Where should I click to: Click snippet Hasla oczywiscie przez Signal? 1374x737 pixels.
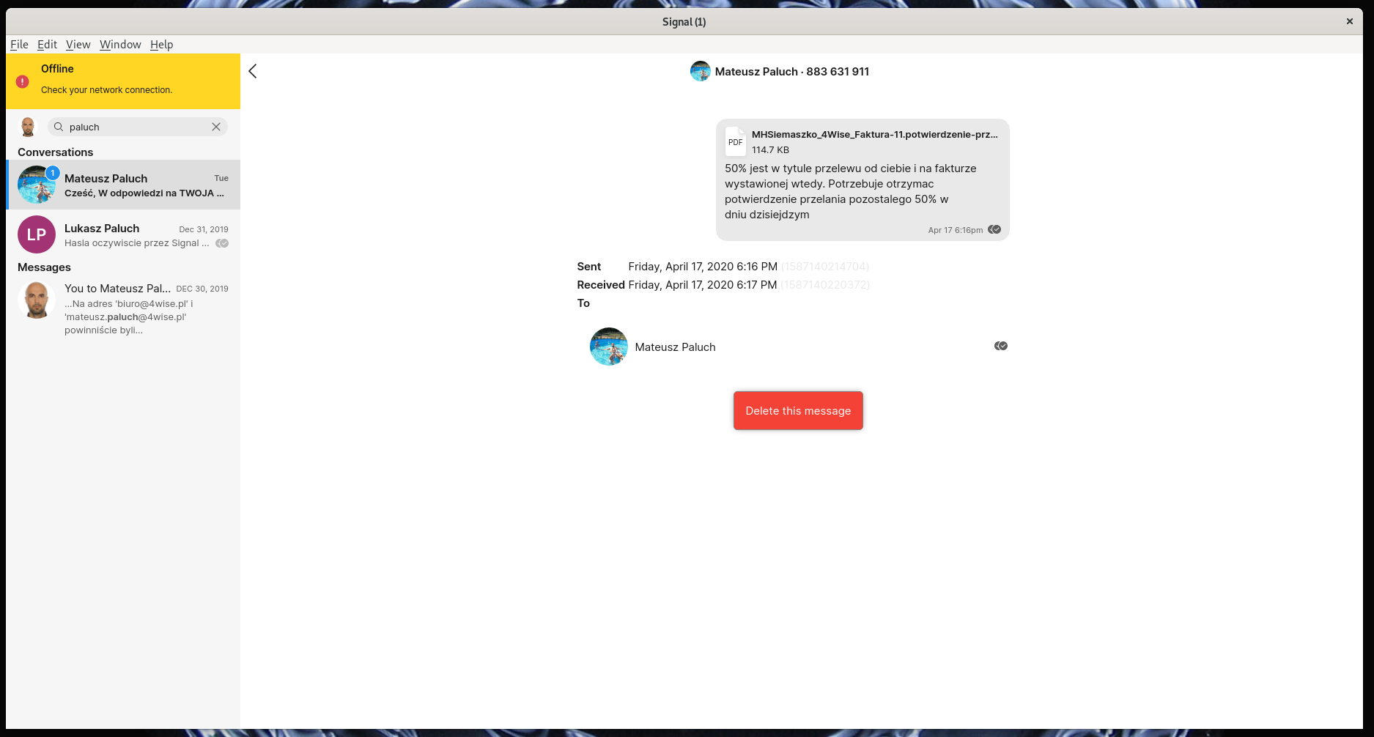(136, 243)
